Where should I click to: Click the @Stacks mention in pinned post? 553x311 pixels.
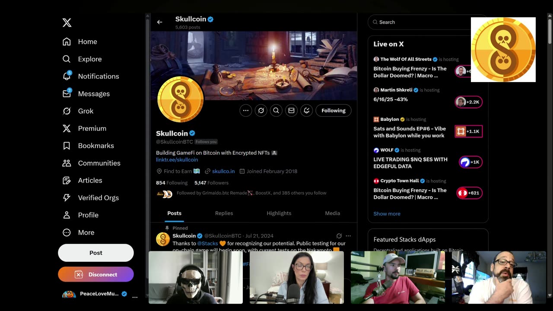click(208, 244)
